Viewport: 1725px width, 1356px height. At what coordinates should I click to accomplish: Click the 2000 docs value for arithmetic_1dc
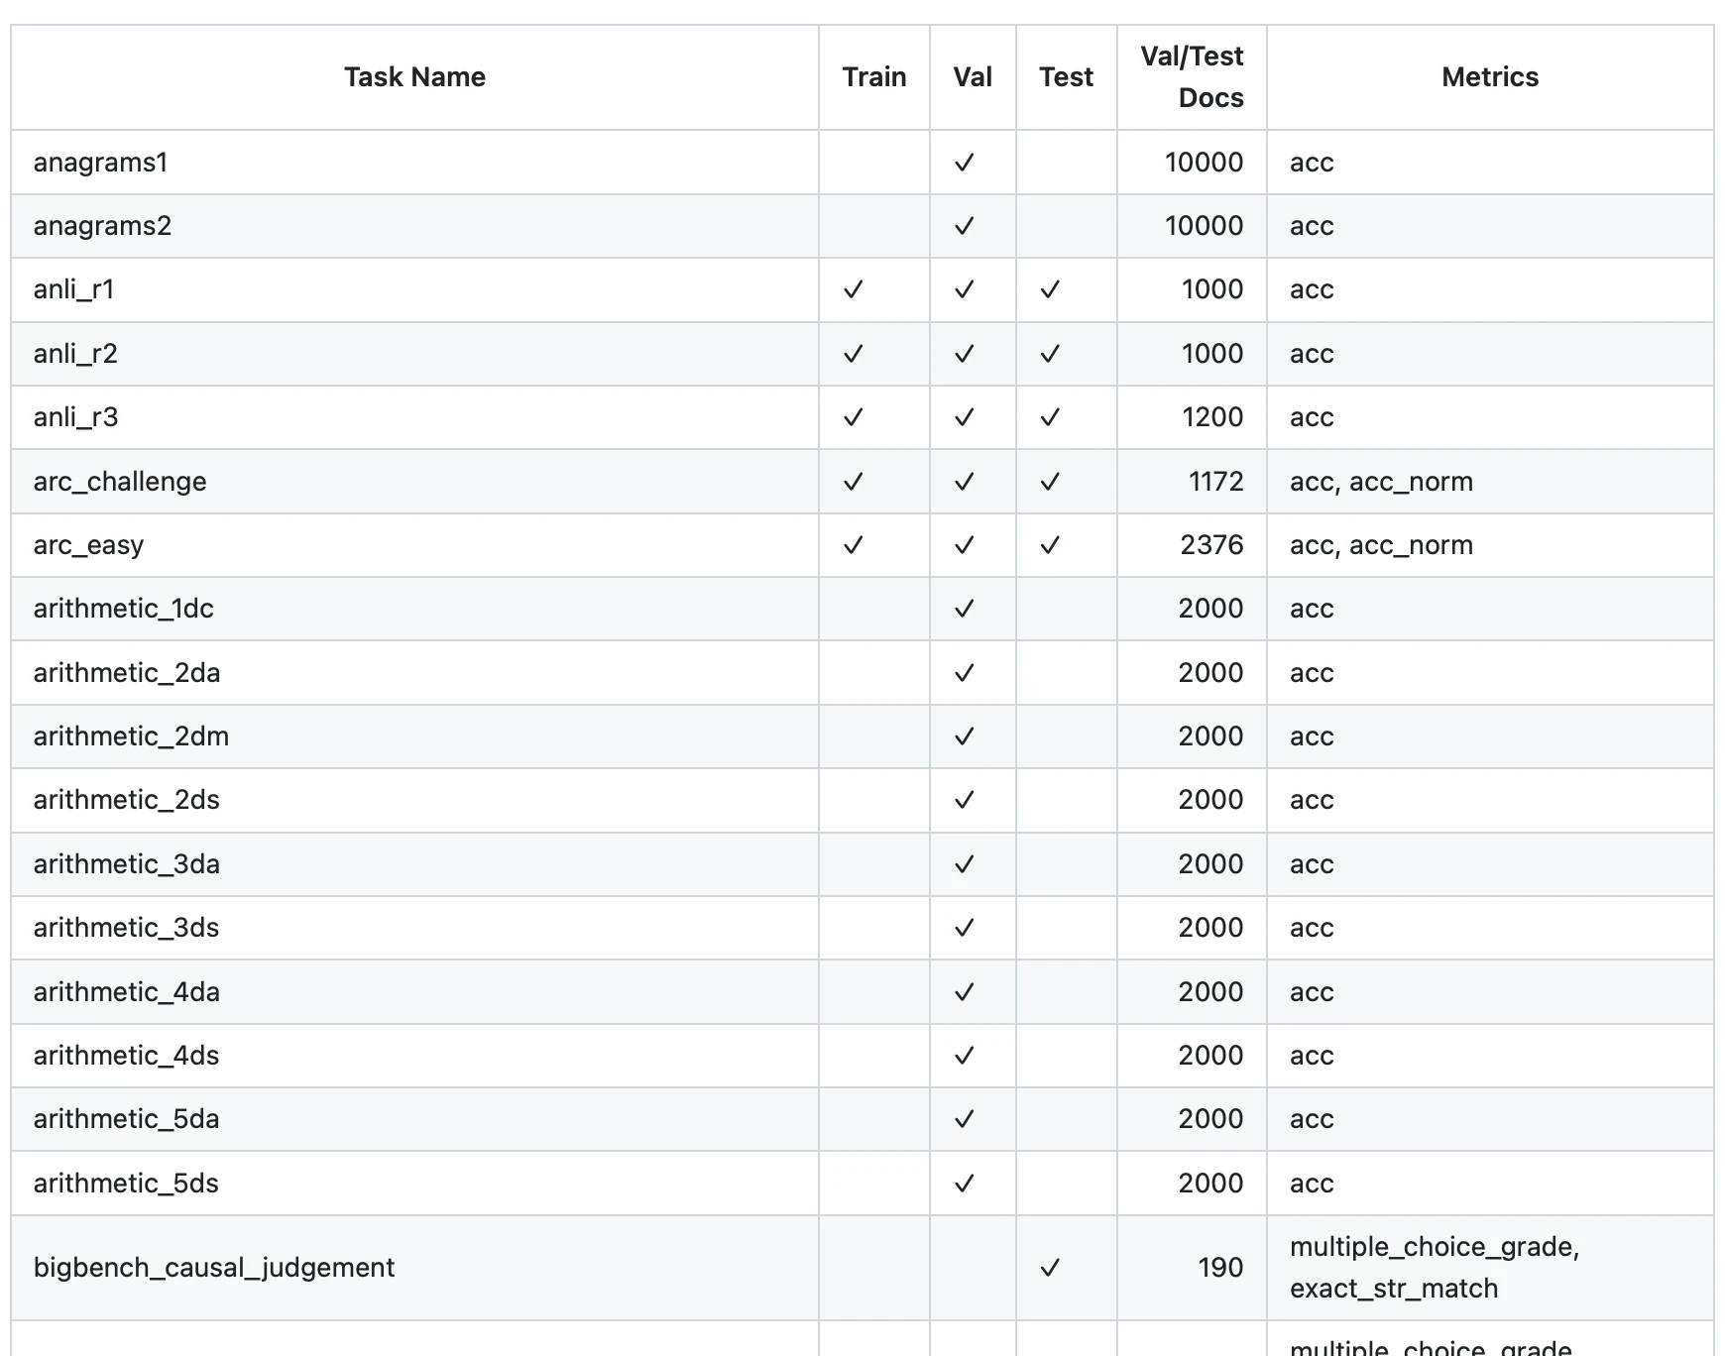(1210, 609)
